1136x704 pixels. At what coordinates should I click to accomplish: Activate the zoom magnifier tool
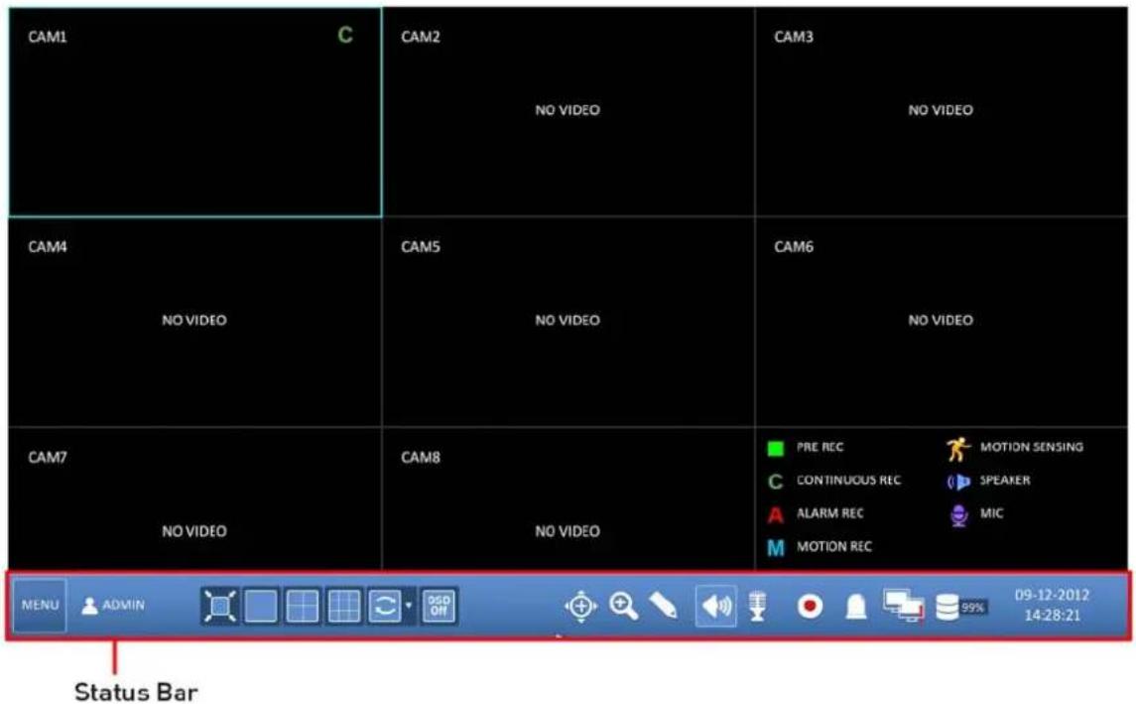623,606
